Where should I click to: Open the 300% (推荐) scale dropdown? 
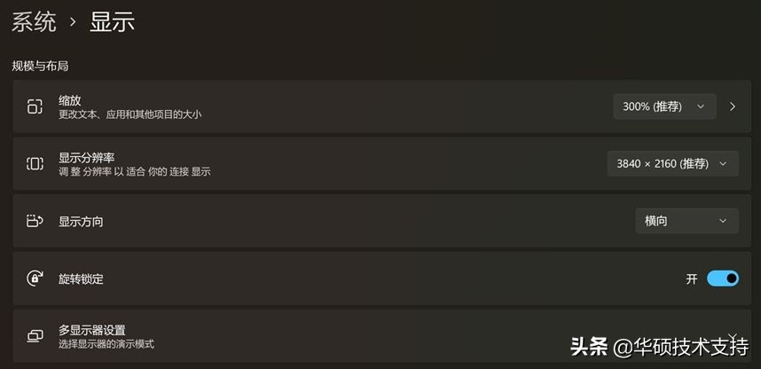click(x=664, y=106)
